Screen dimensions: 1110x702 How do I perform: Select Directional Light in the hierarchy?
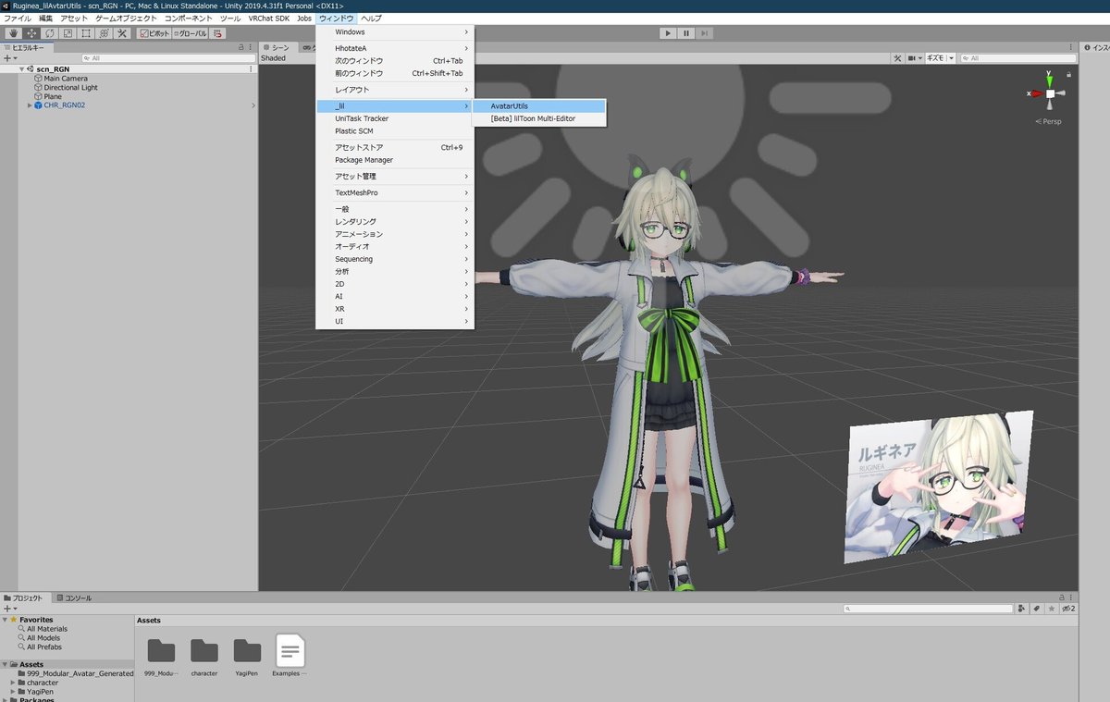(x=70, y=88)
